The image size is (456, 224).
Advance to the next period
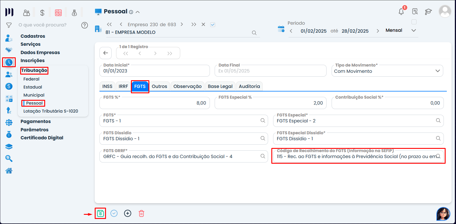point(378,31)
